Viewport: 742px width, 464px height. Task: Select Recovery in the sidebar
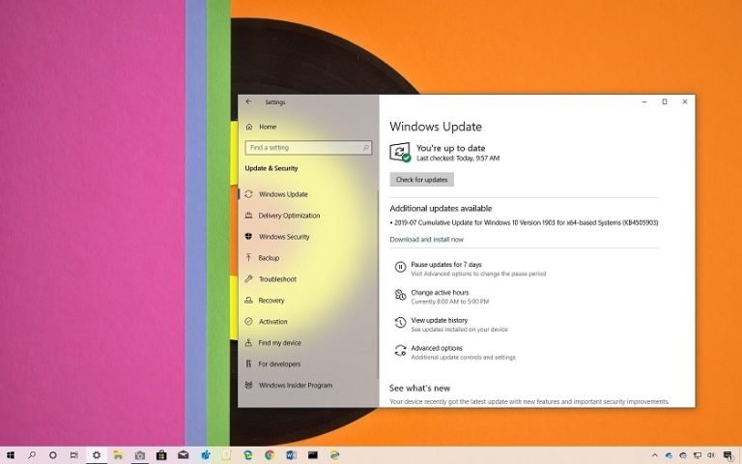tap(271, 301)
